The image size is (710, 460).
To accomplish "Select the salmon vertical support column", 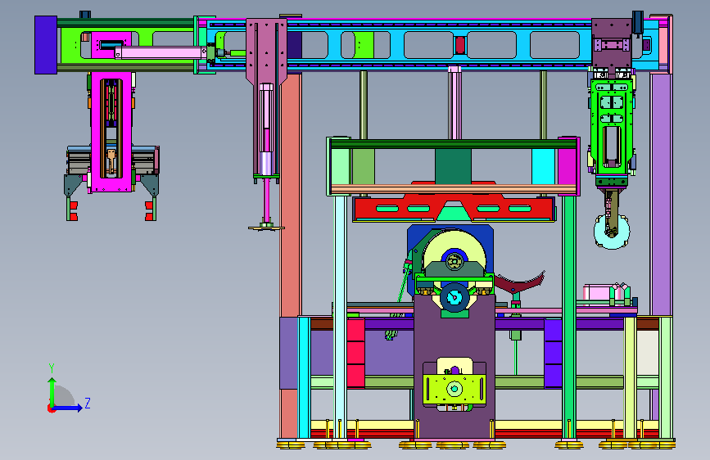I will pyautogui.click(x=291, y=195).
